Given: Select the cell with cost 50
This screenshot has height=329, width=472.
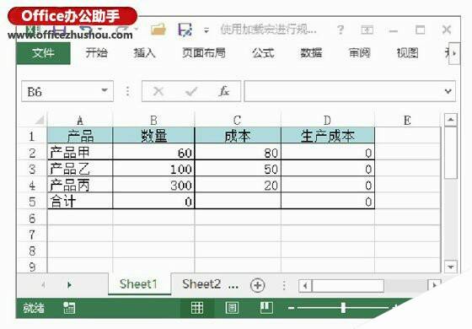Looking at the screenshot, I should 238,169.
